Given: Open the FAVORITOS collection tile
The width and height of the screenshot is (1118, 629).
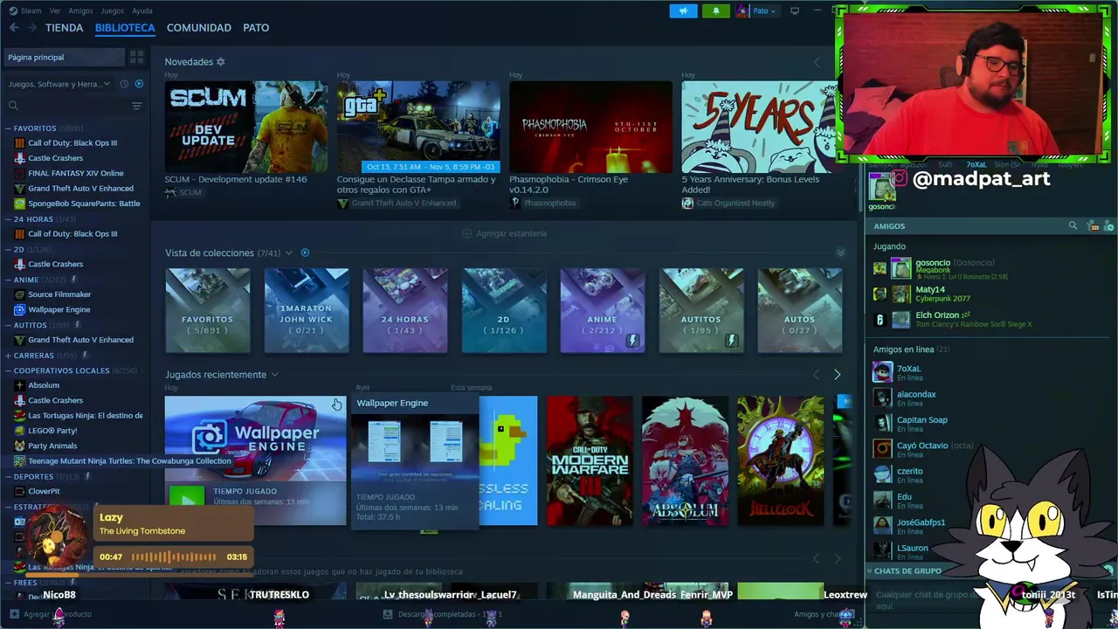Looking at the screenshot, I should [x=207, y=310].
